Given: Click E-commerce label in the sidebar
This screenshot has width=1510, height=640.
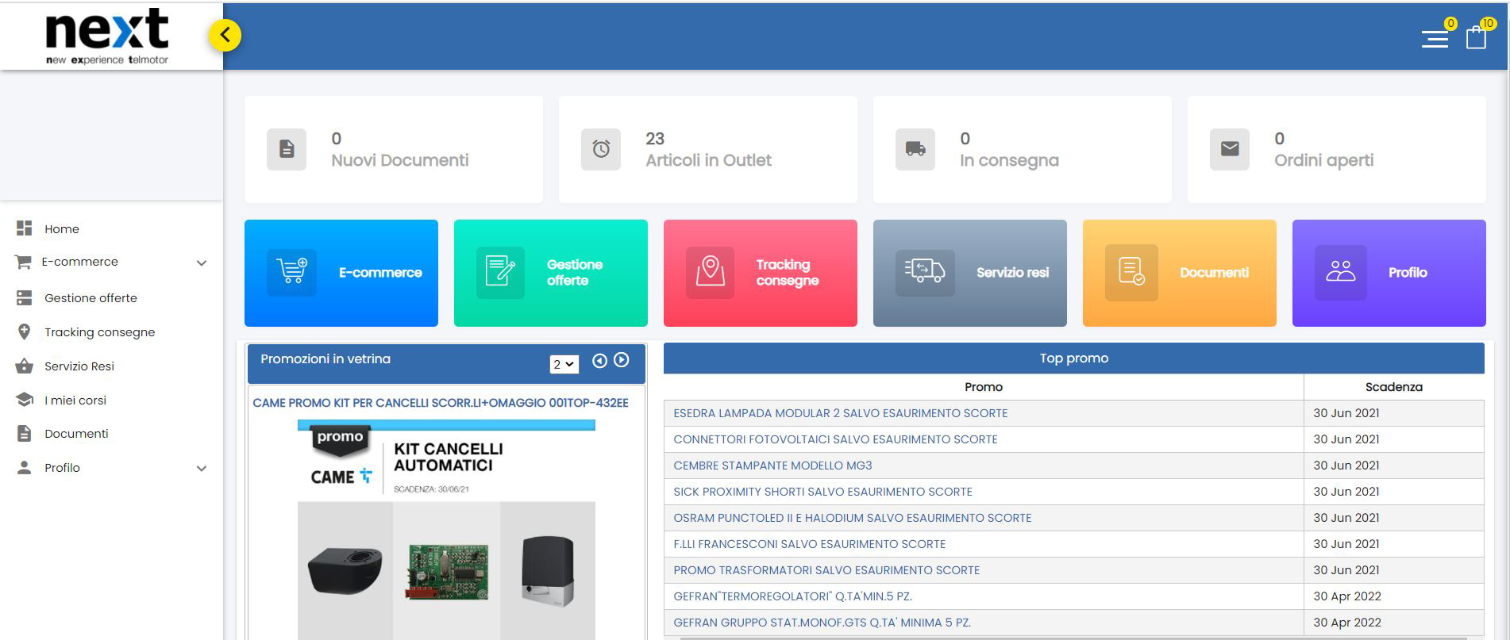Looking at the screenshot, I should tap(79, 262).
